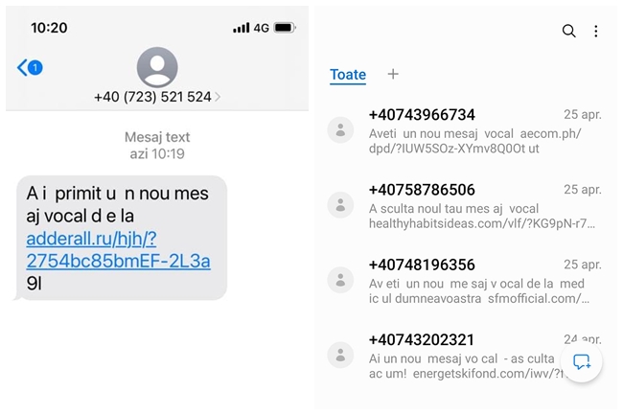Tap the received voicemail message bubble
The width and height of the screenshot is (623, 415).
point(119,238)
